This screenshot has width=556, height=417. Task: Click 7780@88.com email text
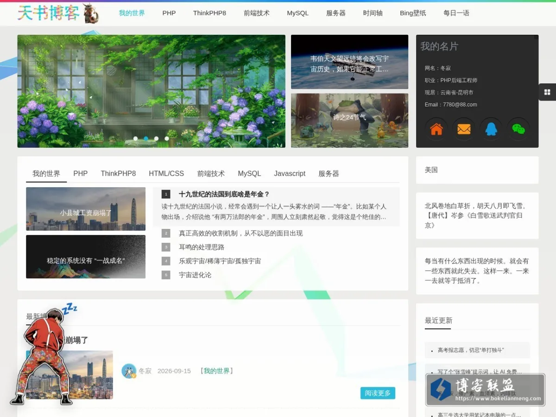pos(460,105)
